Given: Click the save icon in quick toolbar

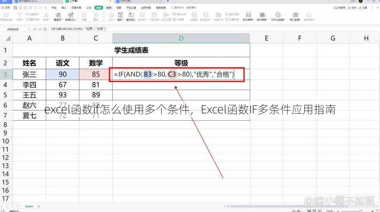Looking at the screenshot, I should coord(15,8).
